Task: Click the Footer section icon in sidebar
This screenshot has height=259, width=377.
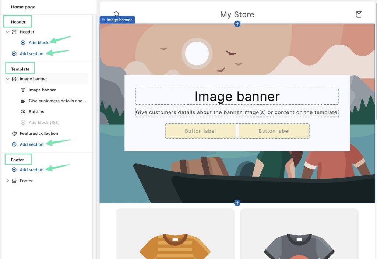Action: click(14, 181)
